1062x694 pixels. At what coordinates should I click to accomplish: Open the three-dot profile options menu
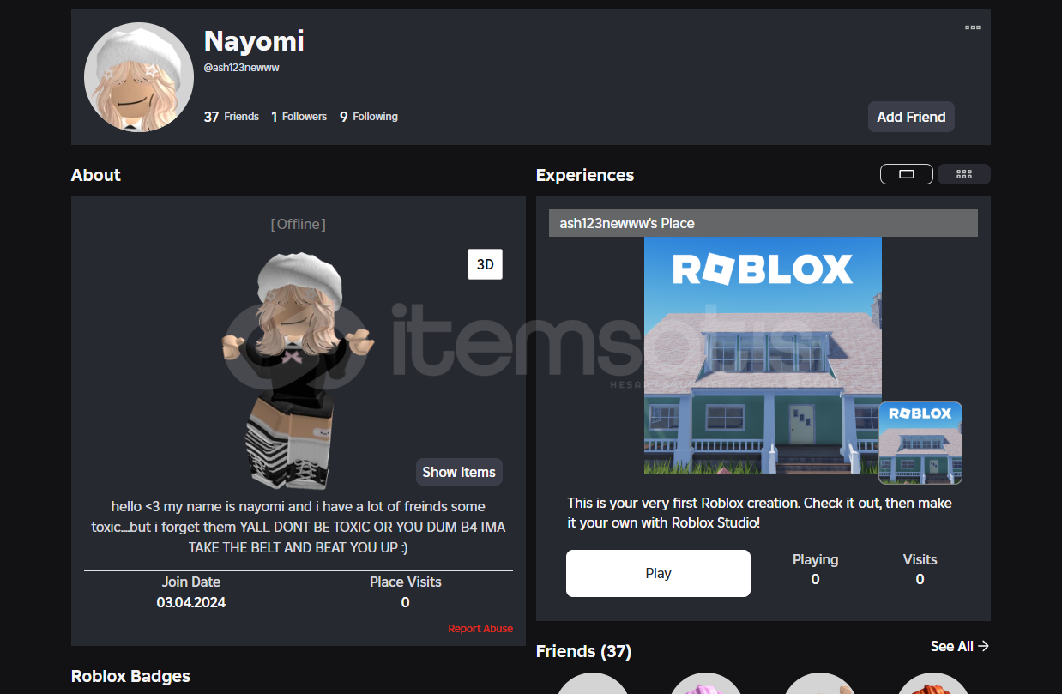click(972, 27)
